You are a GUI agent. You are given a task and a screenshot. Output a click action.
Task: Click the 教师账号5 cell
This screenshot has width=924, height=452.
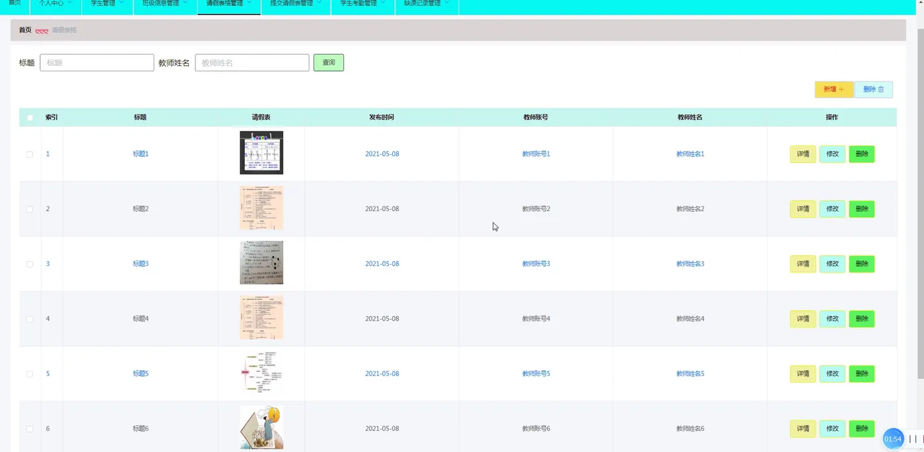[x=536, y=374]
